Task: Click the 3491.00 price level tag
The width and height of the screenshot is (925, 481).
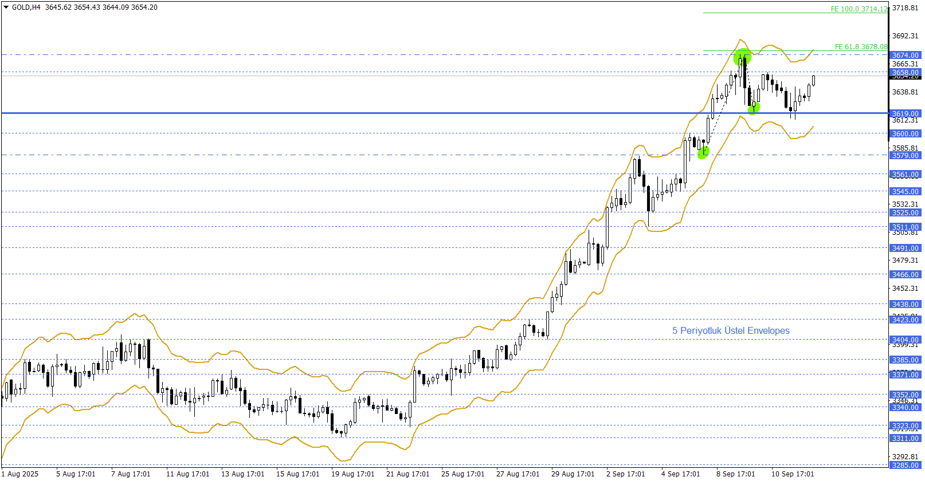Action: [906, 249]
